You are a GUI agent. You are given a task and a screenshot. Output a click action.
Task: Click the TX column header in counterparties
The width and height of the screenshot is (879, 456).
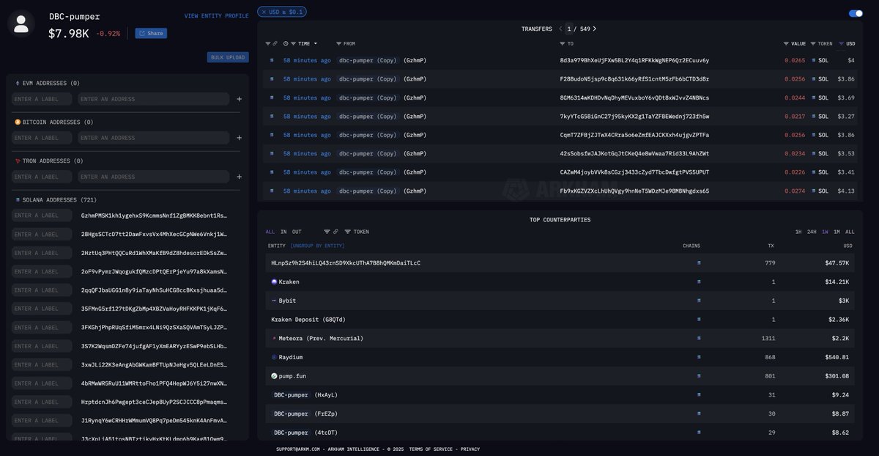click(771, 246)
